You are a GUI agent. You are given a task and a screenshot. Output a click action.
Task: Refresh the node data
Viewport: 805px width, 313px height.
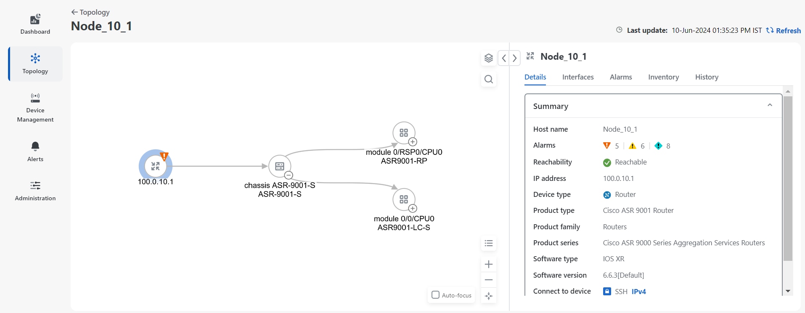click(x=784, y=30)
